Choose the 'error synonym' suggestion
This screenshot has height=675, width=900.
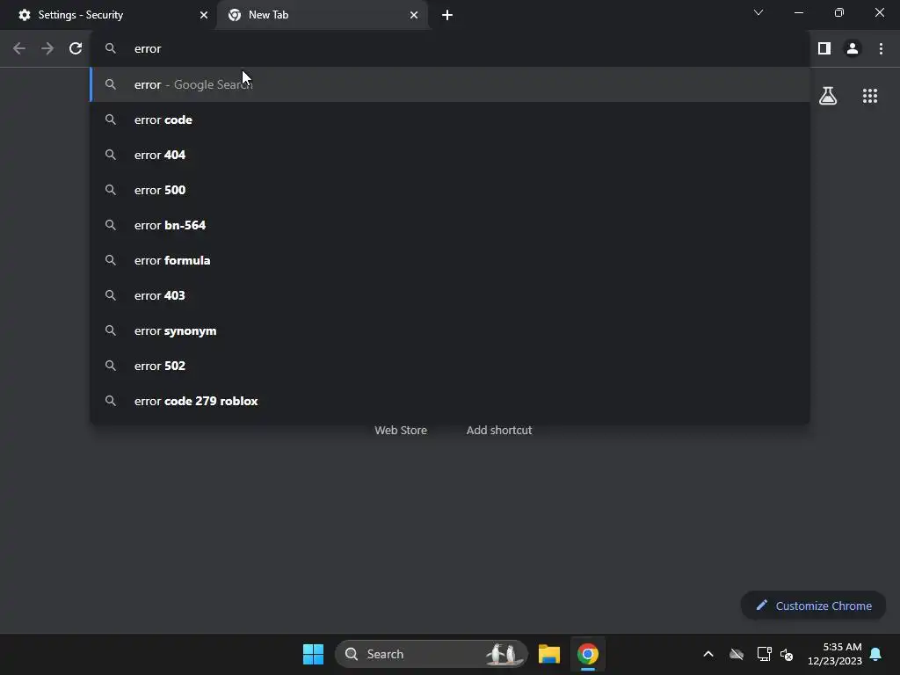[x=450, y=330]
